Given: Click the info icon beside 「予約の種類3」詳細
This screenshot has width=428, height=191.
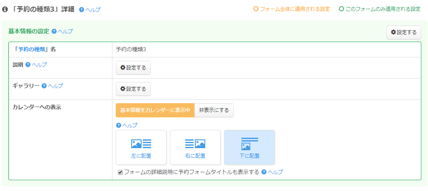Looking at the screenshot, I should pyautogui.click(x=5, y=9).
